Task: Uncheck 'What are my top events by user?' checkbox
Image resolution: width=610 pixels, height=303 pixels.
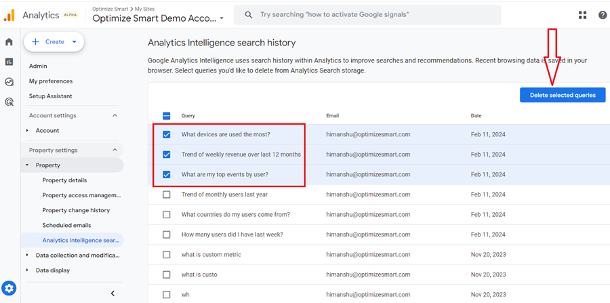Action: pyautogui.click(x=167, y=175)
